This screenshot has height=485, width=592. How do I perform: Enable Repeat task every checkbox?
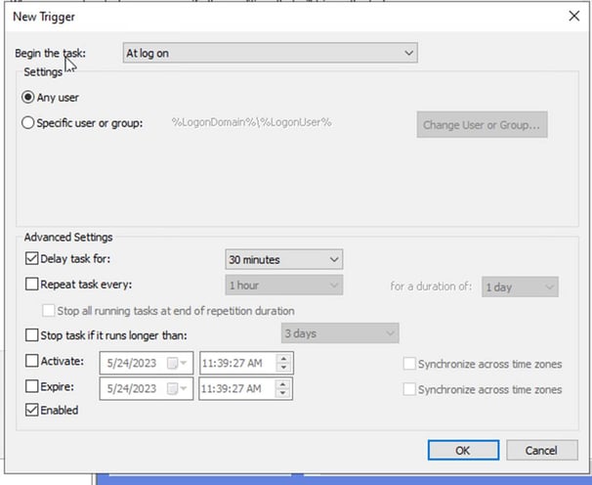(x=31, y=285)
